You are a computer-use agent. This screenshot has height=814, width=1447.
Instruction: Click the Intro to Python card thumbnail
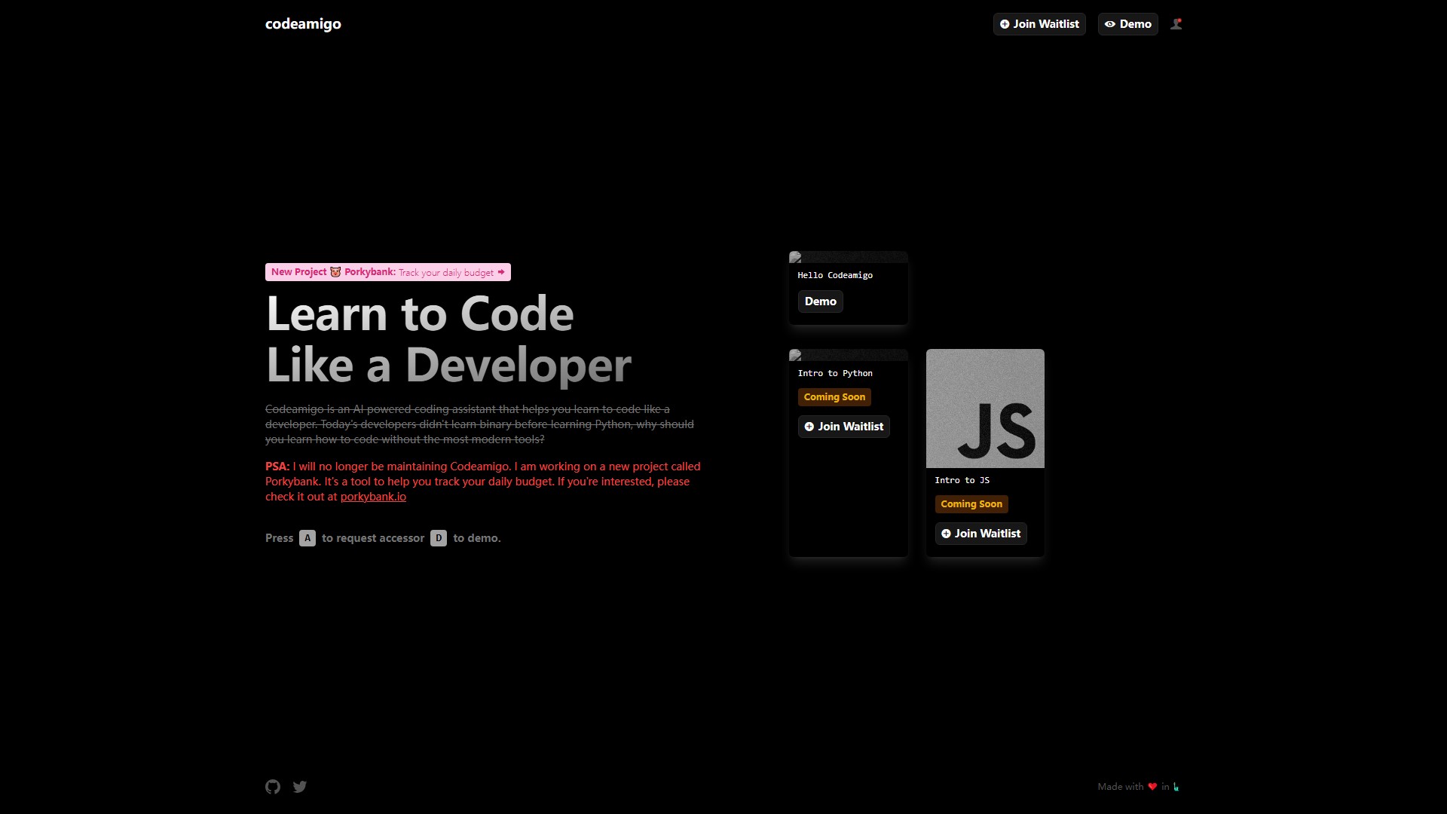848,354
